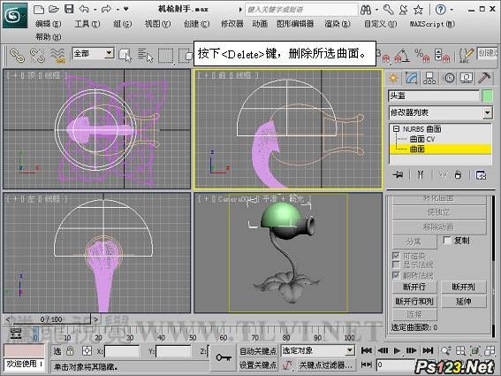The width and height of the screenshot is (501, 376).
Task: Open dropdown arrow next to help icon
Action: (452, 10)
